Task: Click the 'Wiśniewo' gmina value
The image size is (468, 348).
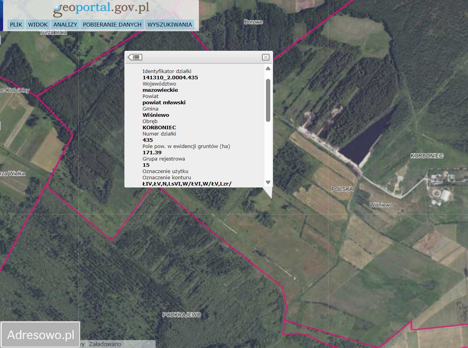Action: [x=156, y=115]
